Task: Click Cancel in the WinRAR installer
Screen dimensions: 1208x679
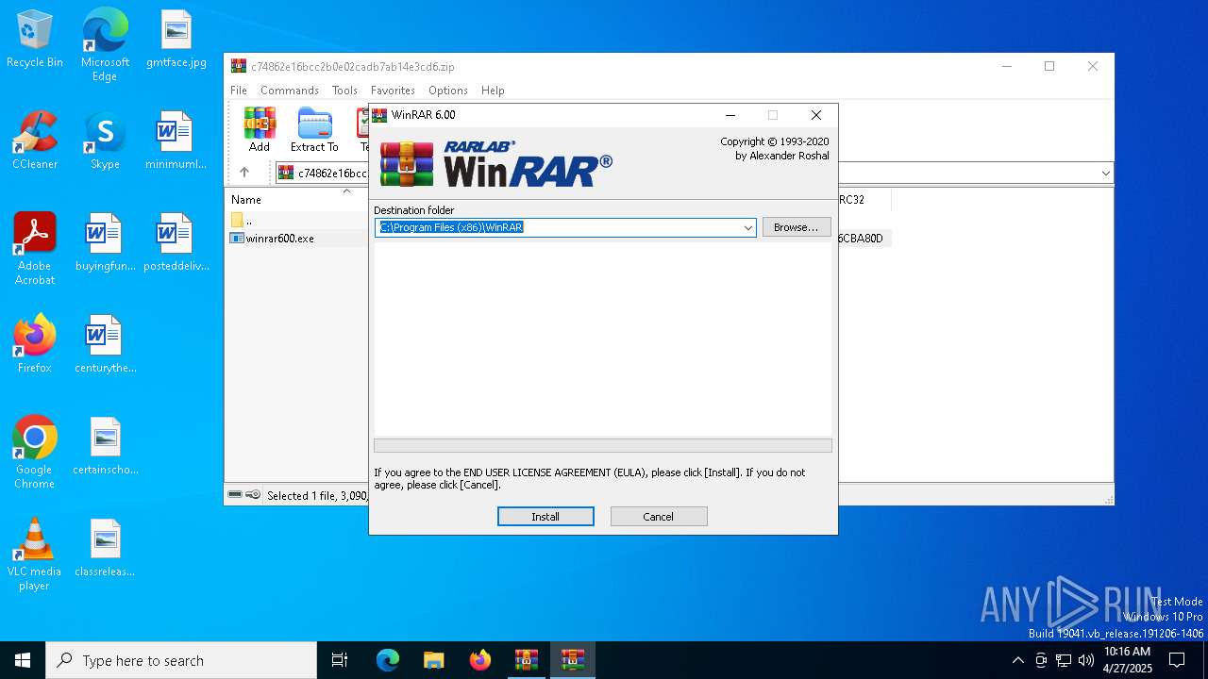Action: pyautogui.click(x=659, y=517)
